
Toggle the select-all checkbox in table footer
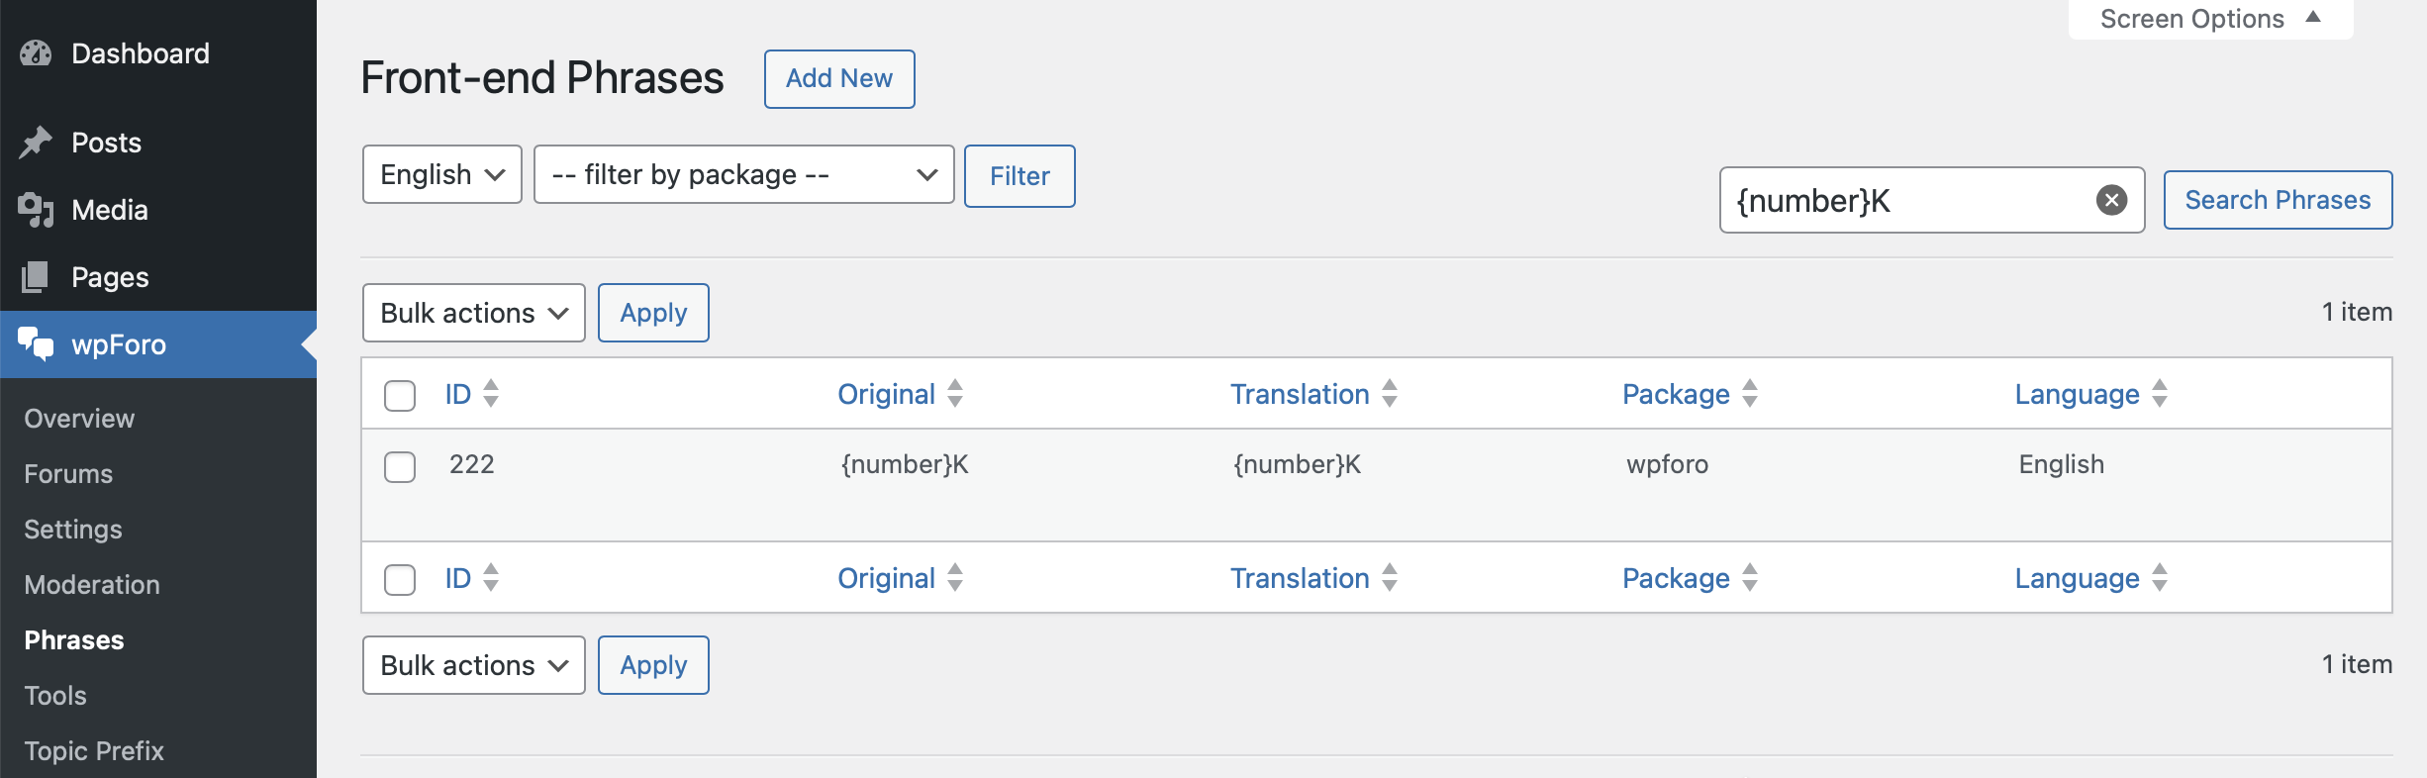pos(400,580)
